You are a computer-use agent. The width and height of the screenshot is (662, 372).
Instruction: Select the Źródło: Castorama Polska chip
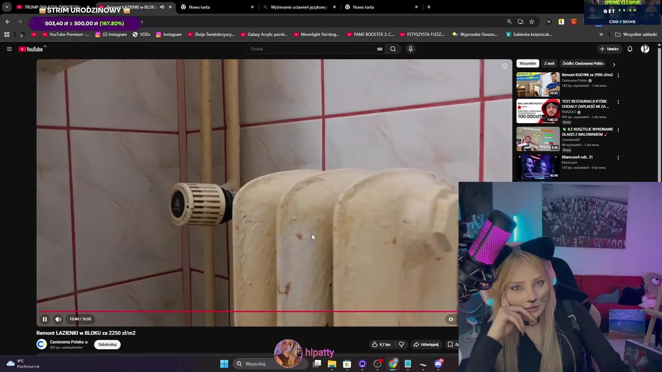583,64
